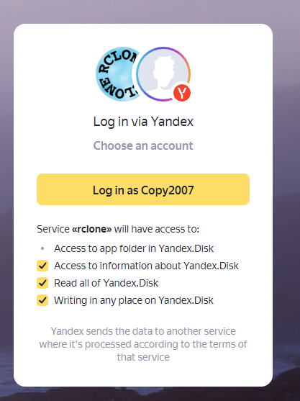Click the red Yandex Y badge
The image size is (300, 401).
pyautogui.click(x=182, y=93)
